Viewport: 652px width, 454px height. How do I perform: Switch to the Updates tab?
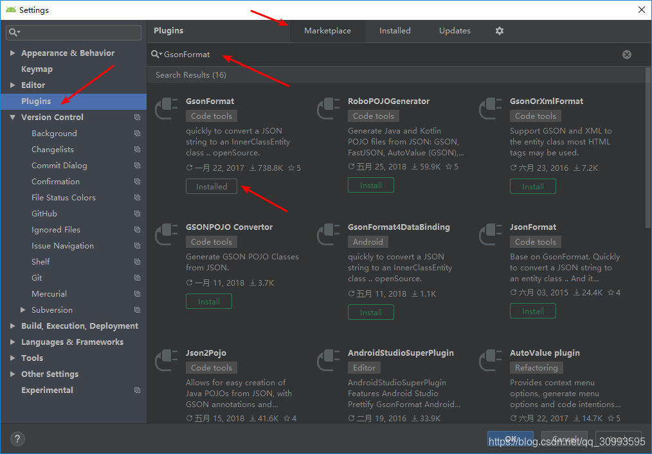pyautogui.click(x=455, y=31)
